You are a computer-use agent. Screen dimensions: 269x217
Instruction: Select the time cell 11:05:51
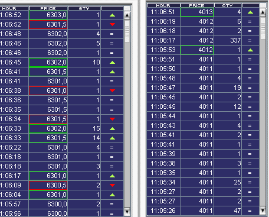click(163, 60)
